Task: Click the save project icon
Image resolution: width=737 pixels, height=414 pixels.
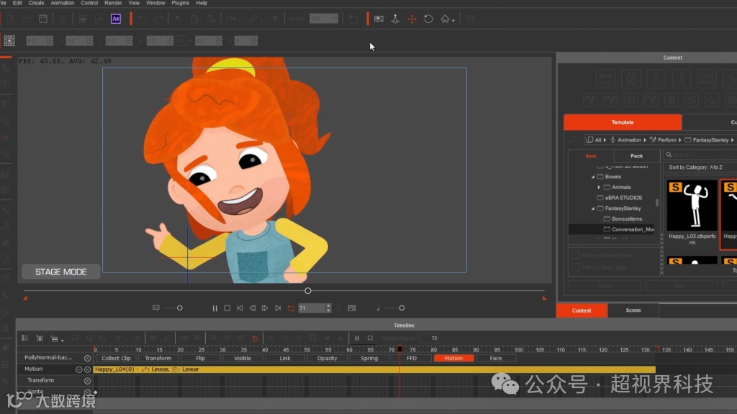Action: pyautogui.click(x=43, y=19)
